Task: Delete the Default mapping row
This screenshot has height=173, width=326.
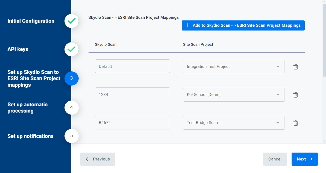Action: [295, 67]
